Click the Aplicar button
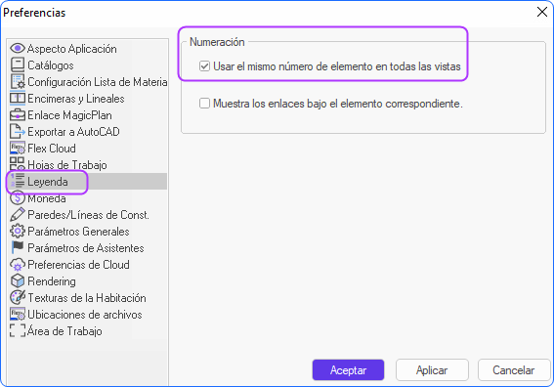This screenshot has width=554, height=387. click(x=432, y=370)
